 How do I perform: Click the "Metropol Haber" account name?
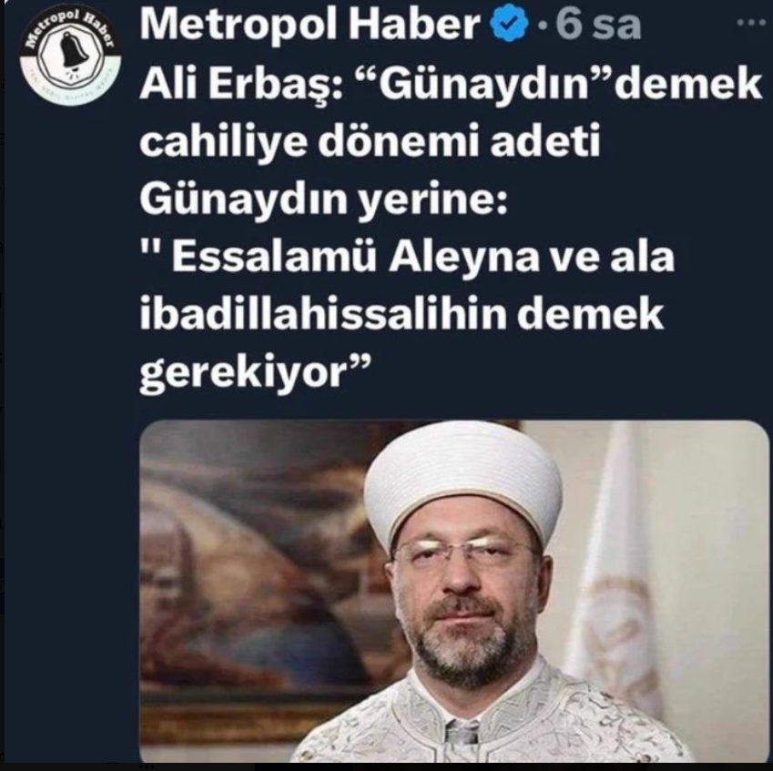[x=310, y=25]
